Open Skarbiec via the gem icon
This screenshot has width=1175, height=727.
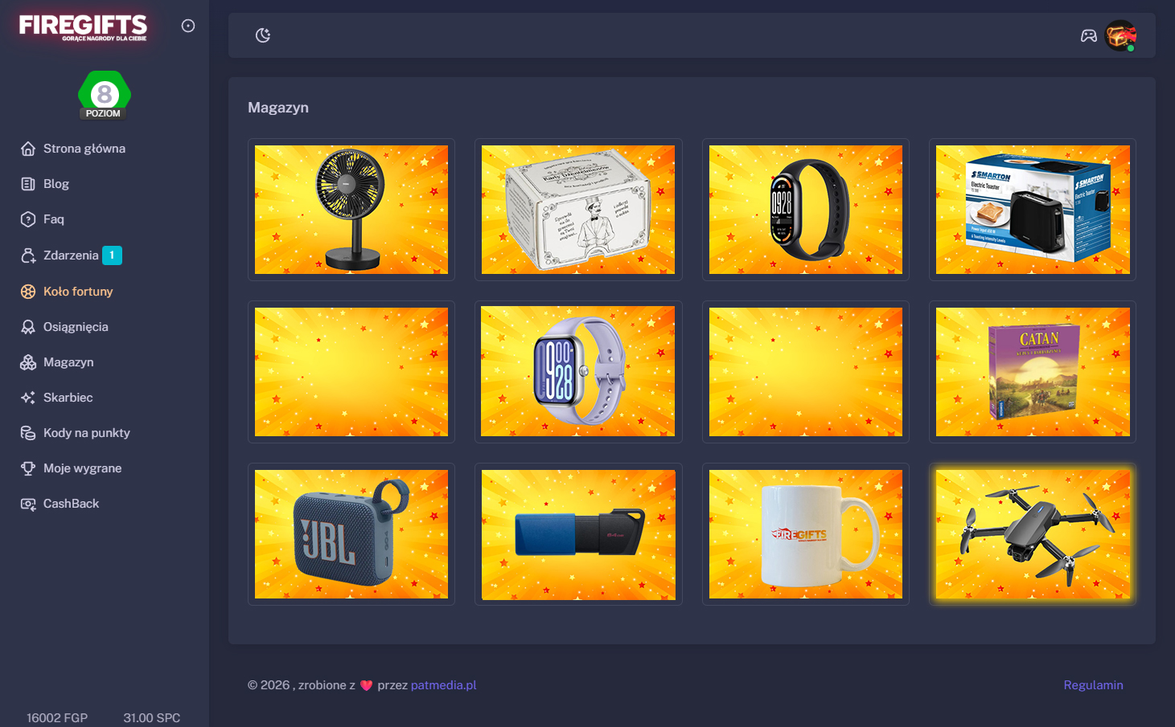coord(27,397)
